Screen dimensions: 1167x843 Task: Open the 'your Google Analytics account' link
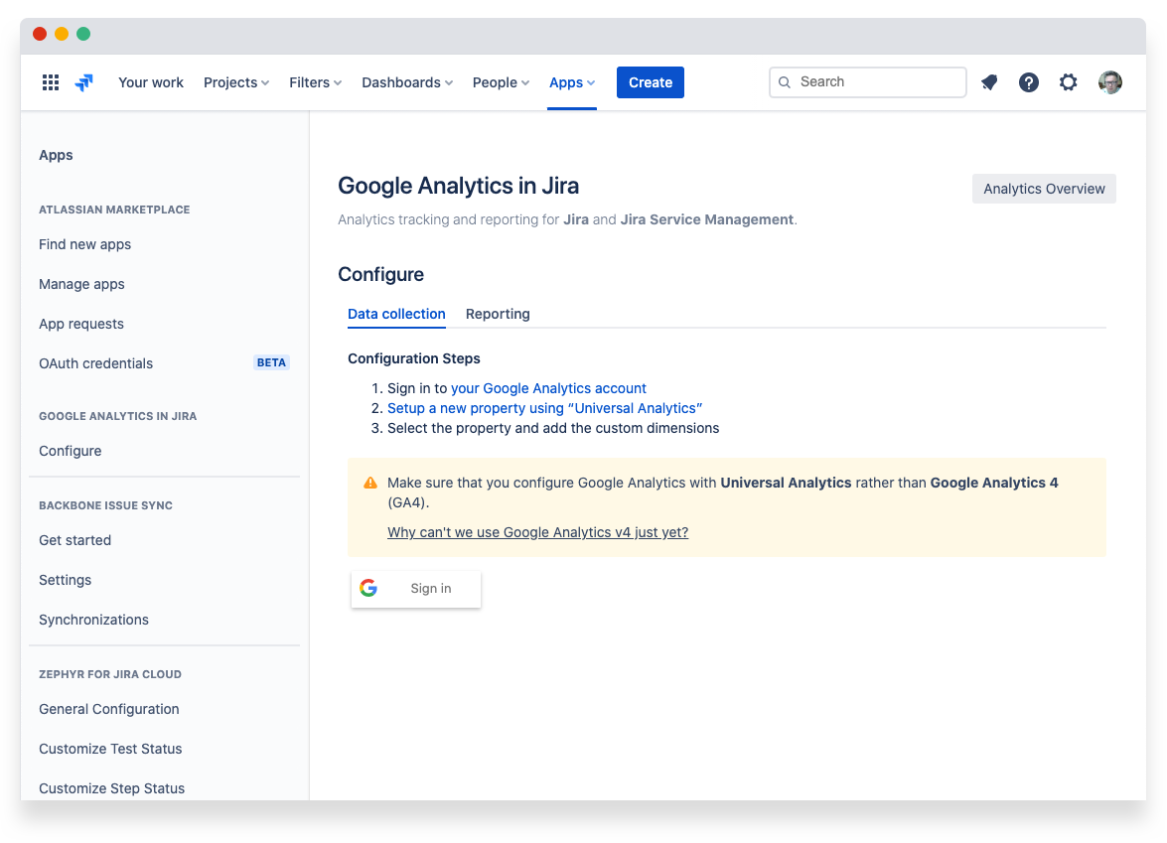click(548, 388)
